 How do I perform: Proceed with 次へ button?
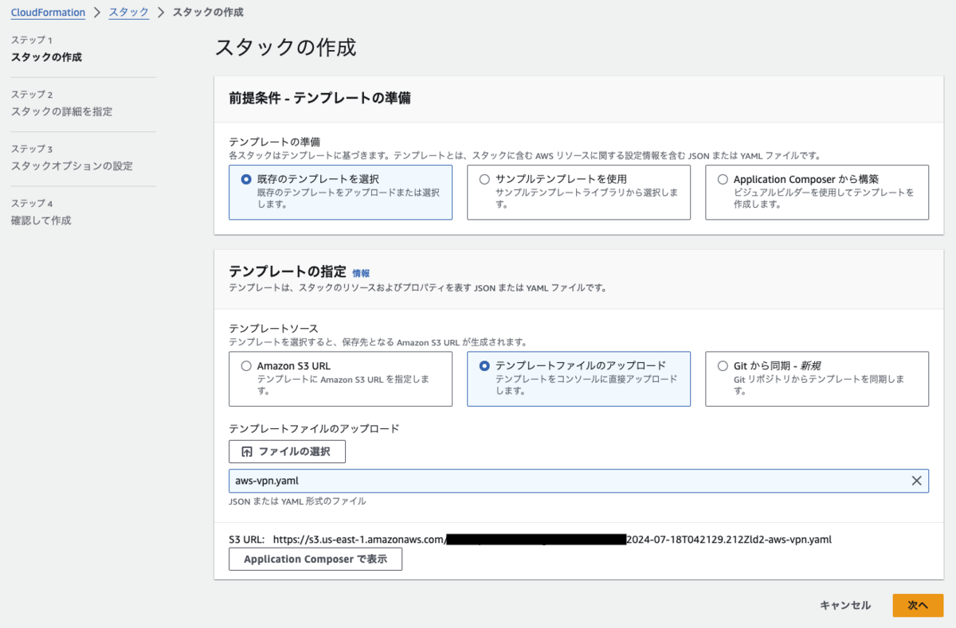pyautogui.click(x=918, y=606)
